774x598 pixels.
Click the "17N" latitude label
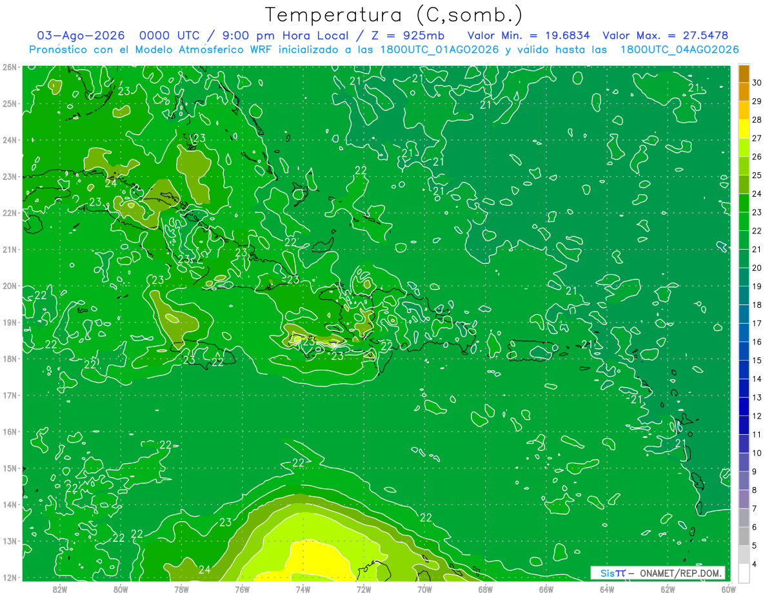pos(10,395)
